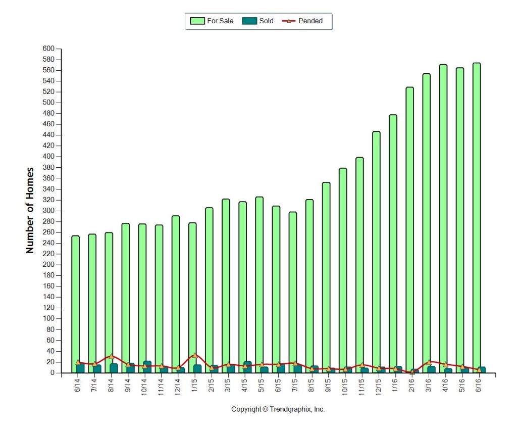This screenshot has height=431, width=517.
Task: Click the 5/15 For Sale green bar
Action: pyautogui.click(x=259, y=285)
